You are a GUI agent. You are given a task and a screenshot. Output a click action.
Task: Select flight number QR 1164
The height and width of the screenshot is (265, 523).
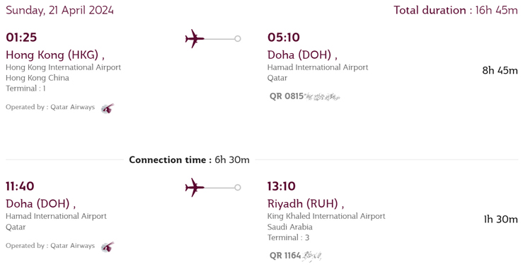[285, 256]
